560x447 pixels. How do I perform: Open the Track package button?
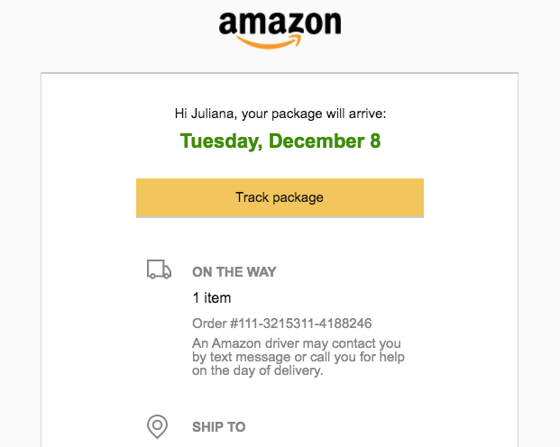coord(280,197)
